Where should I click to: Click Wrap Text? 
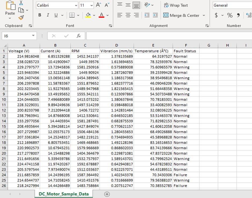tap(176, 5)
